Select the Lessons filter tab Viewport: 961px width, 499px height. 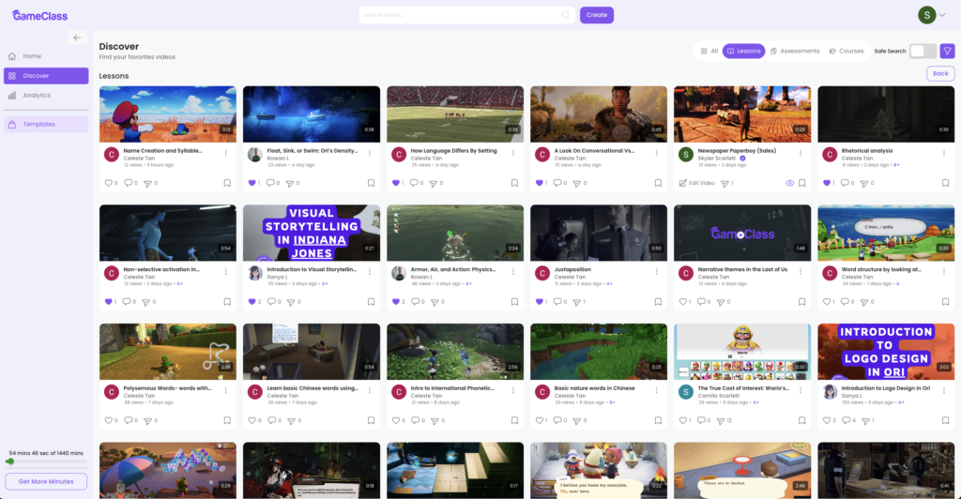point(743,51)
